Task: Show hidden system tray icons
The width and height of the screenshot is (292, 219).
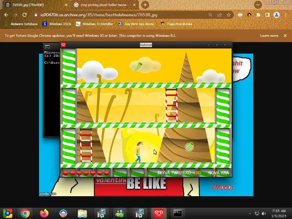Action: (250, 214)
